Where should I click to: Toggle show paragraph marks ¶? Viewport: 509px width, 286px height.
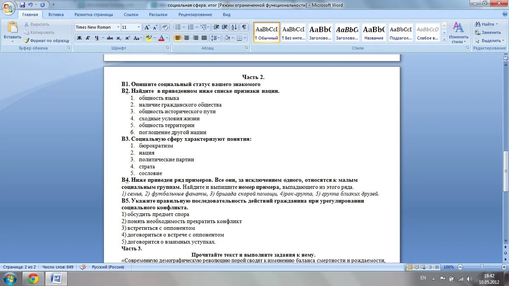pyautogui.click(x=244, y=27)
